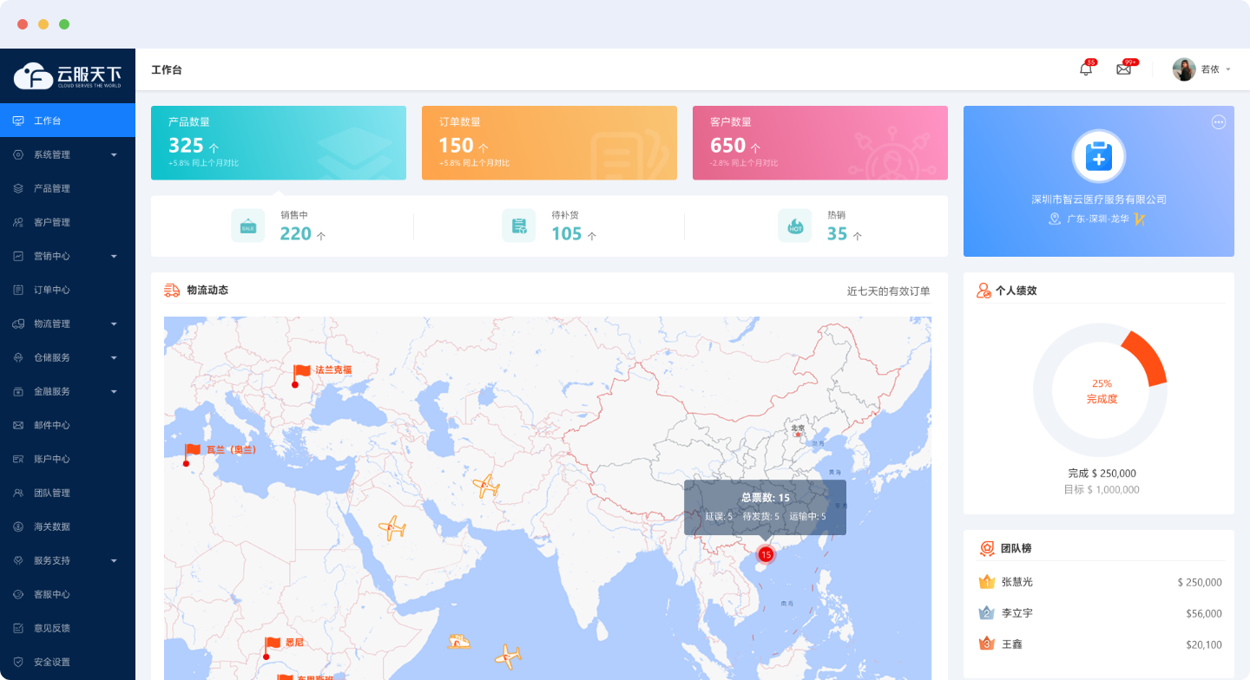The width and height of the screenshot is (1250, 680).
Task: Open the mail envelope icon with 99+ badge
Action: (1123, 69)
